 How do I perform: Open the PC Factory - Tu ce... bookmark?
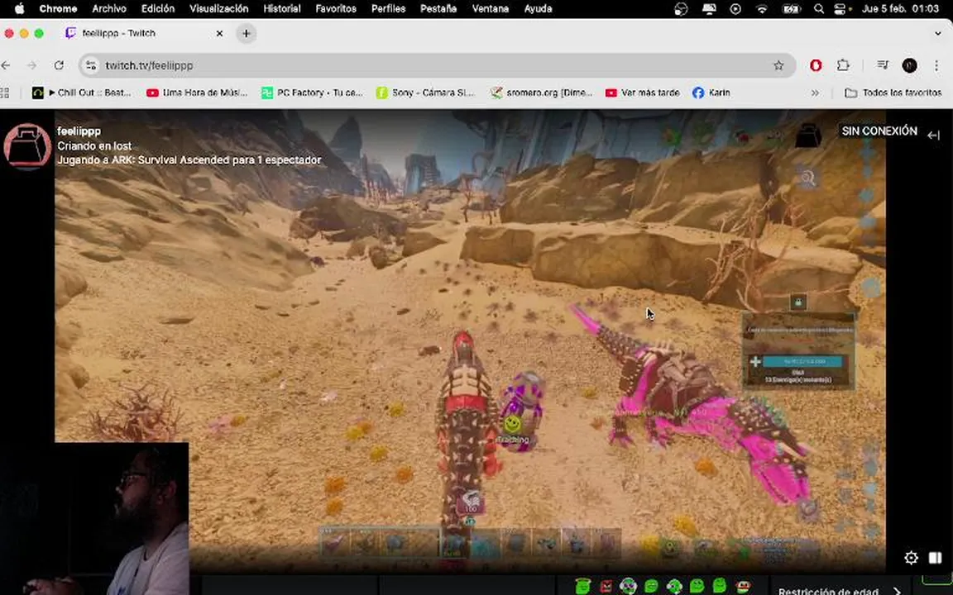[312, 93]
